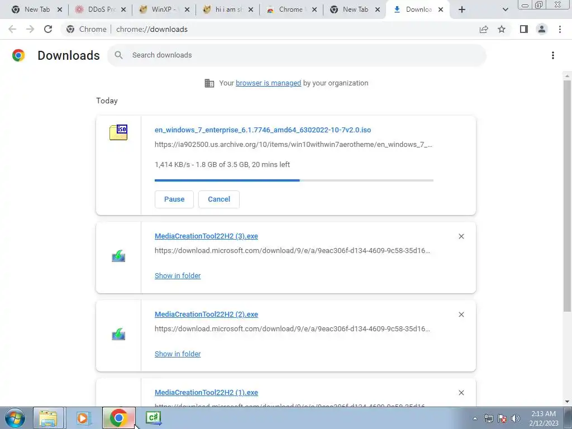Open Windows Media Player from taskbar
Screen dimensions: 572x429
83,418
